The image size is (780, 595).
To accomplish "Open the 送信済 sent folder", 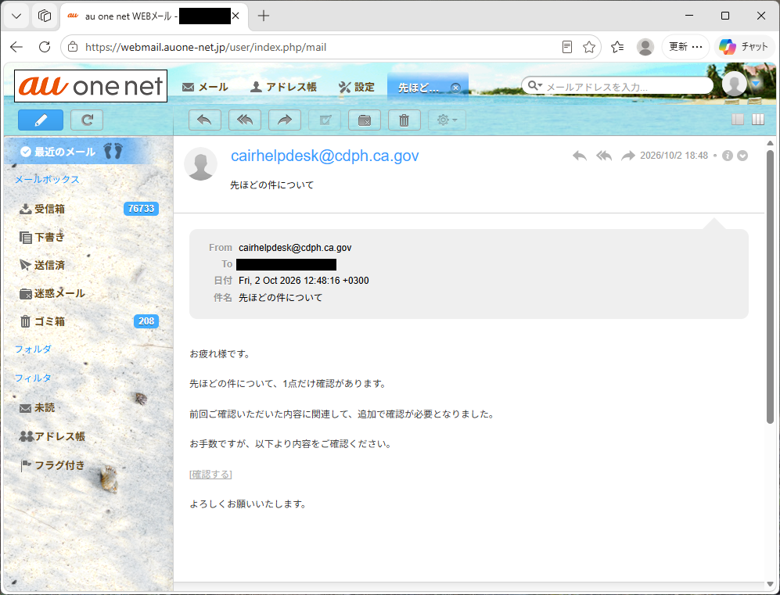I will pos(49,265).
